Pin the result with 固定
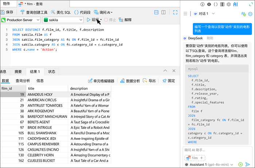This screenshot has width=255, height=168. 169,81
